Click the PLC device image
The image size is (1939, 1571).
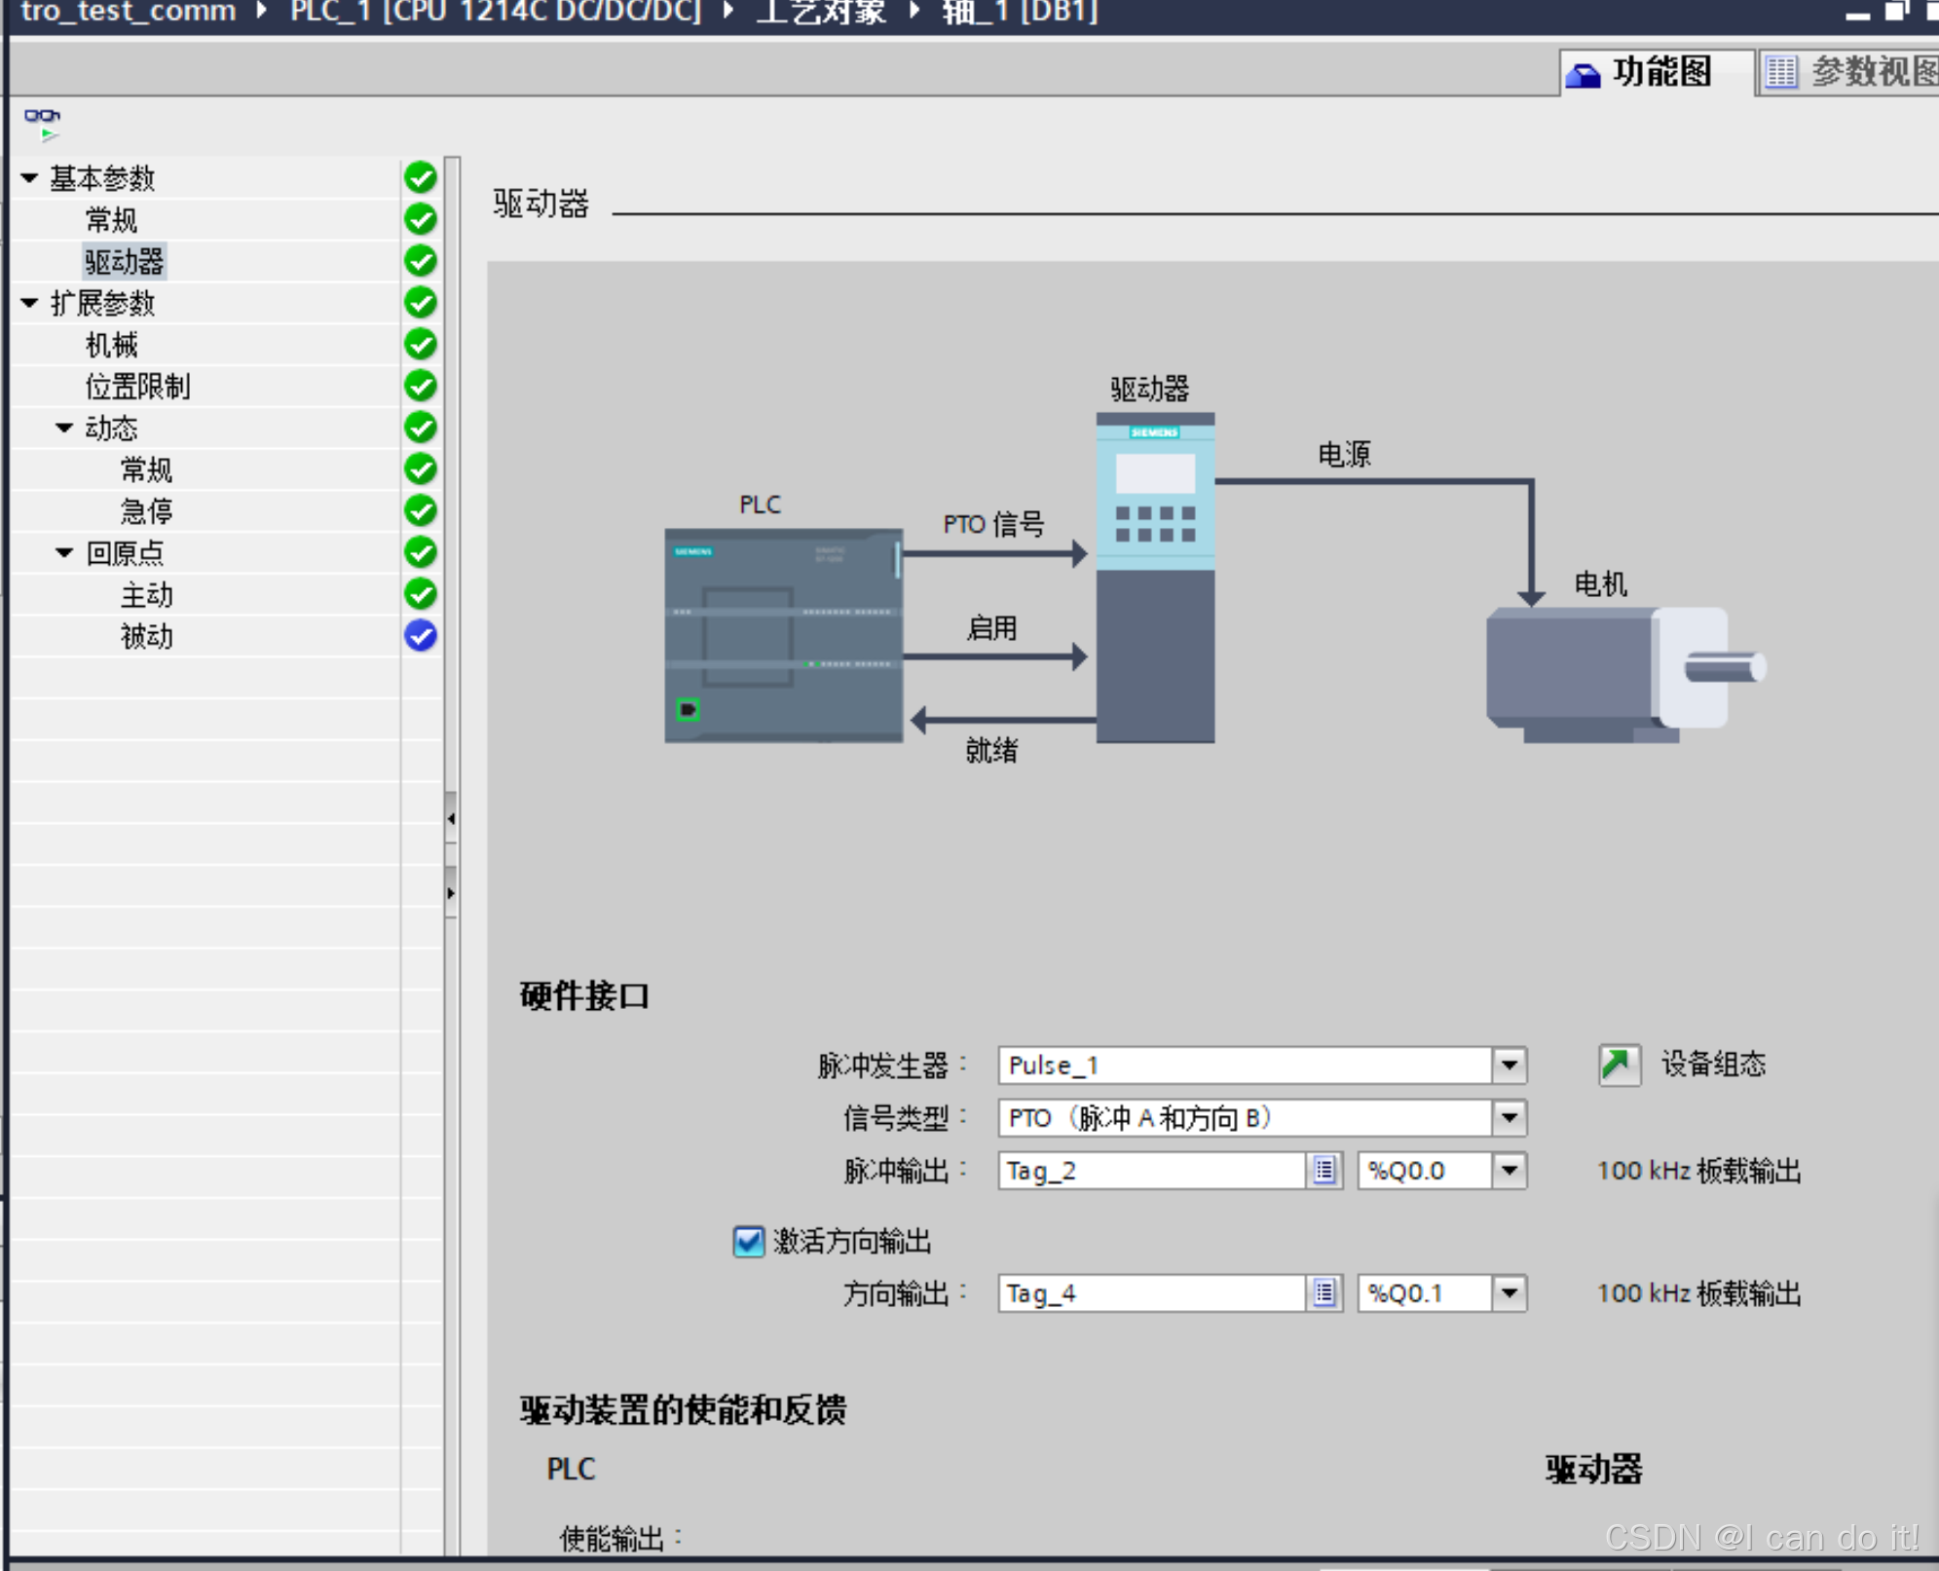click(x=783, y=636)
